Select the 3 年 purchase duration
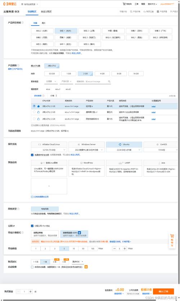The width and height of the screenshot is (180, 301). point(55,262)
